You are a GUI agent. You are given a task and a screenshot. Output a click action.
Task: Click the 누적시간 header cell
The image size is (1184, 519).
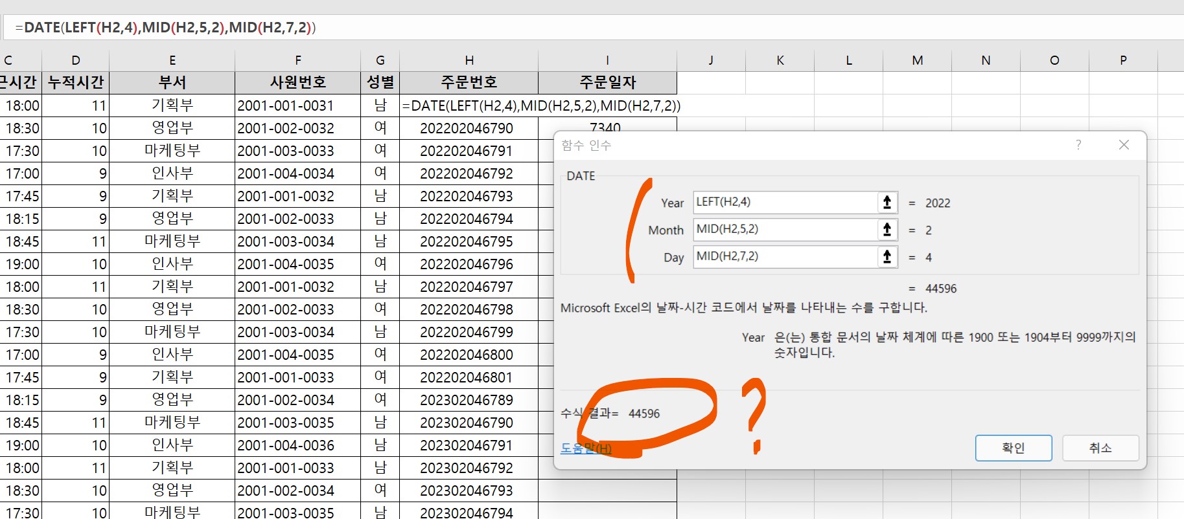coord(76,83)
